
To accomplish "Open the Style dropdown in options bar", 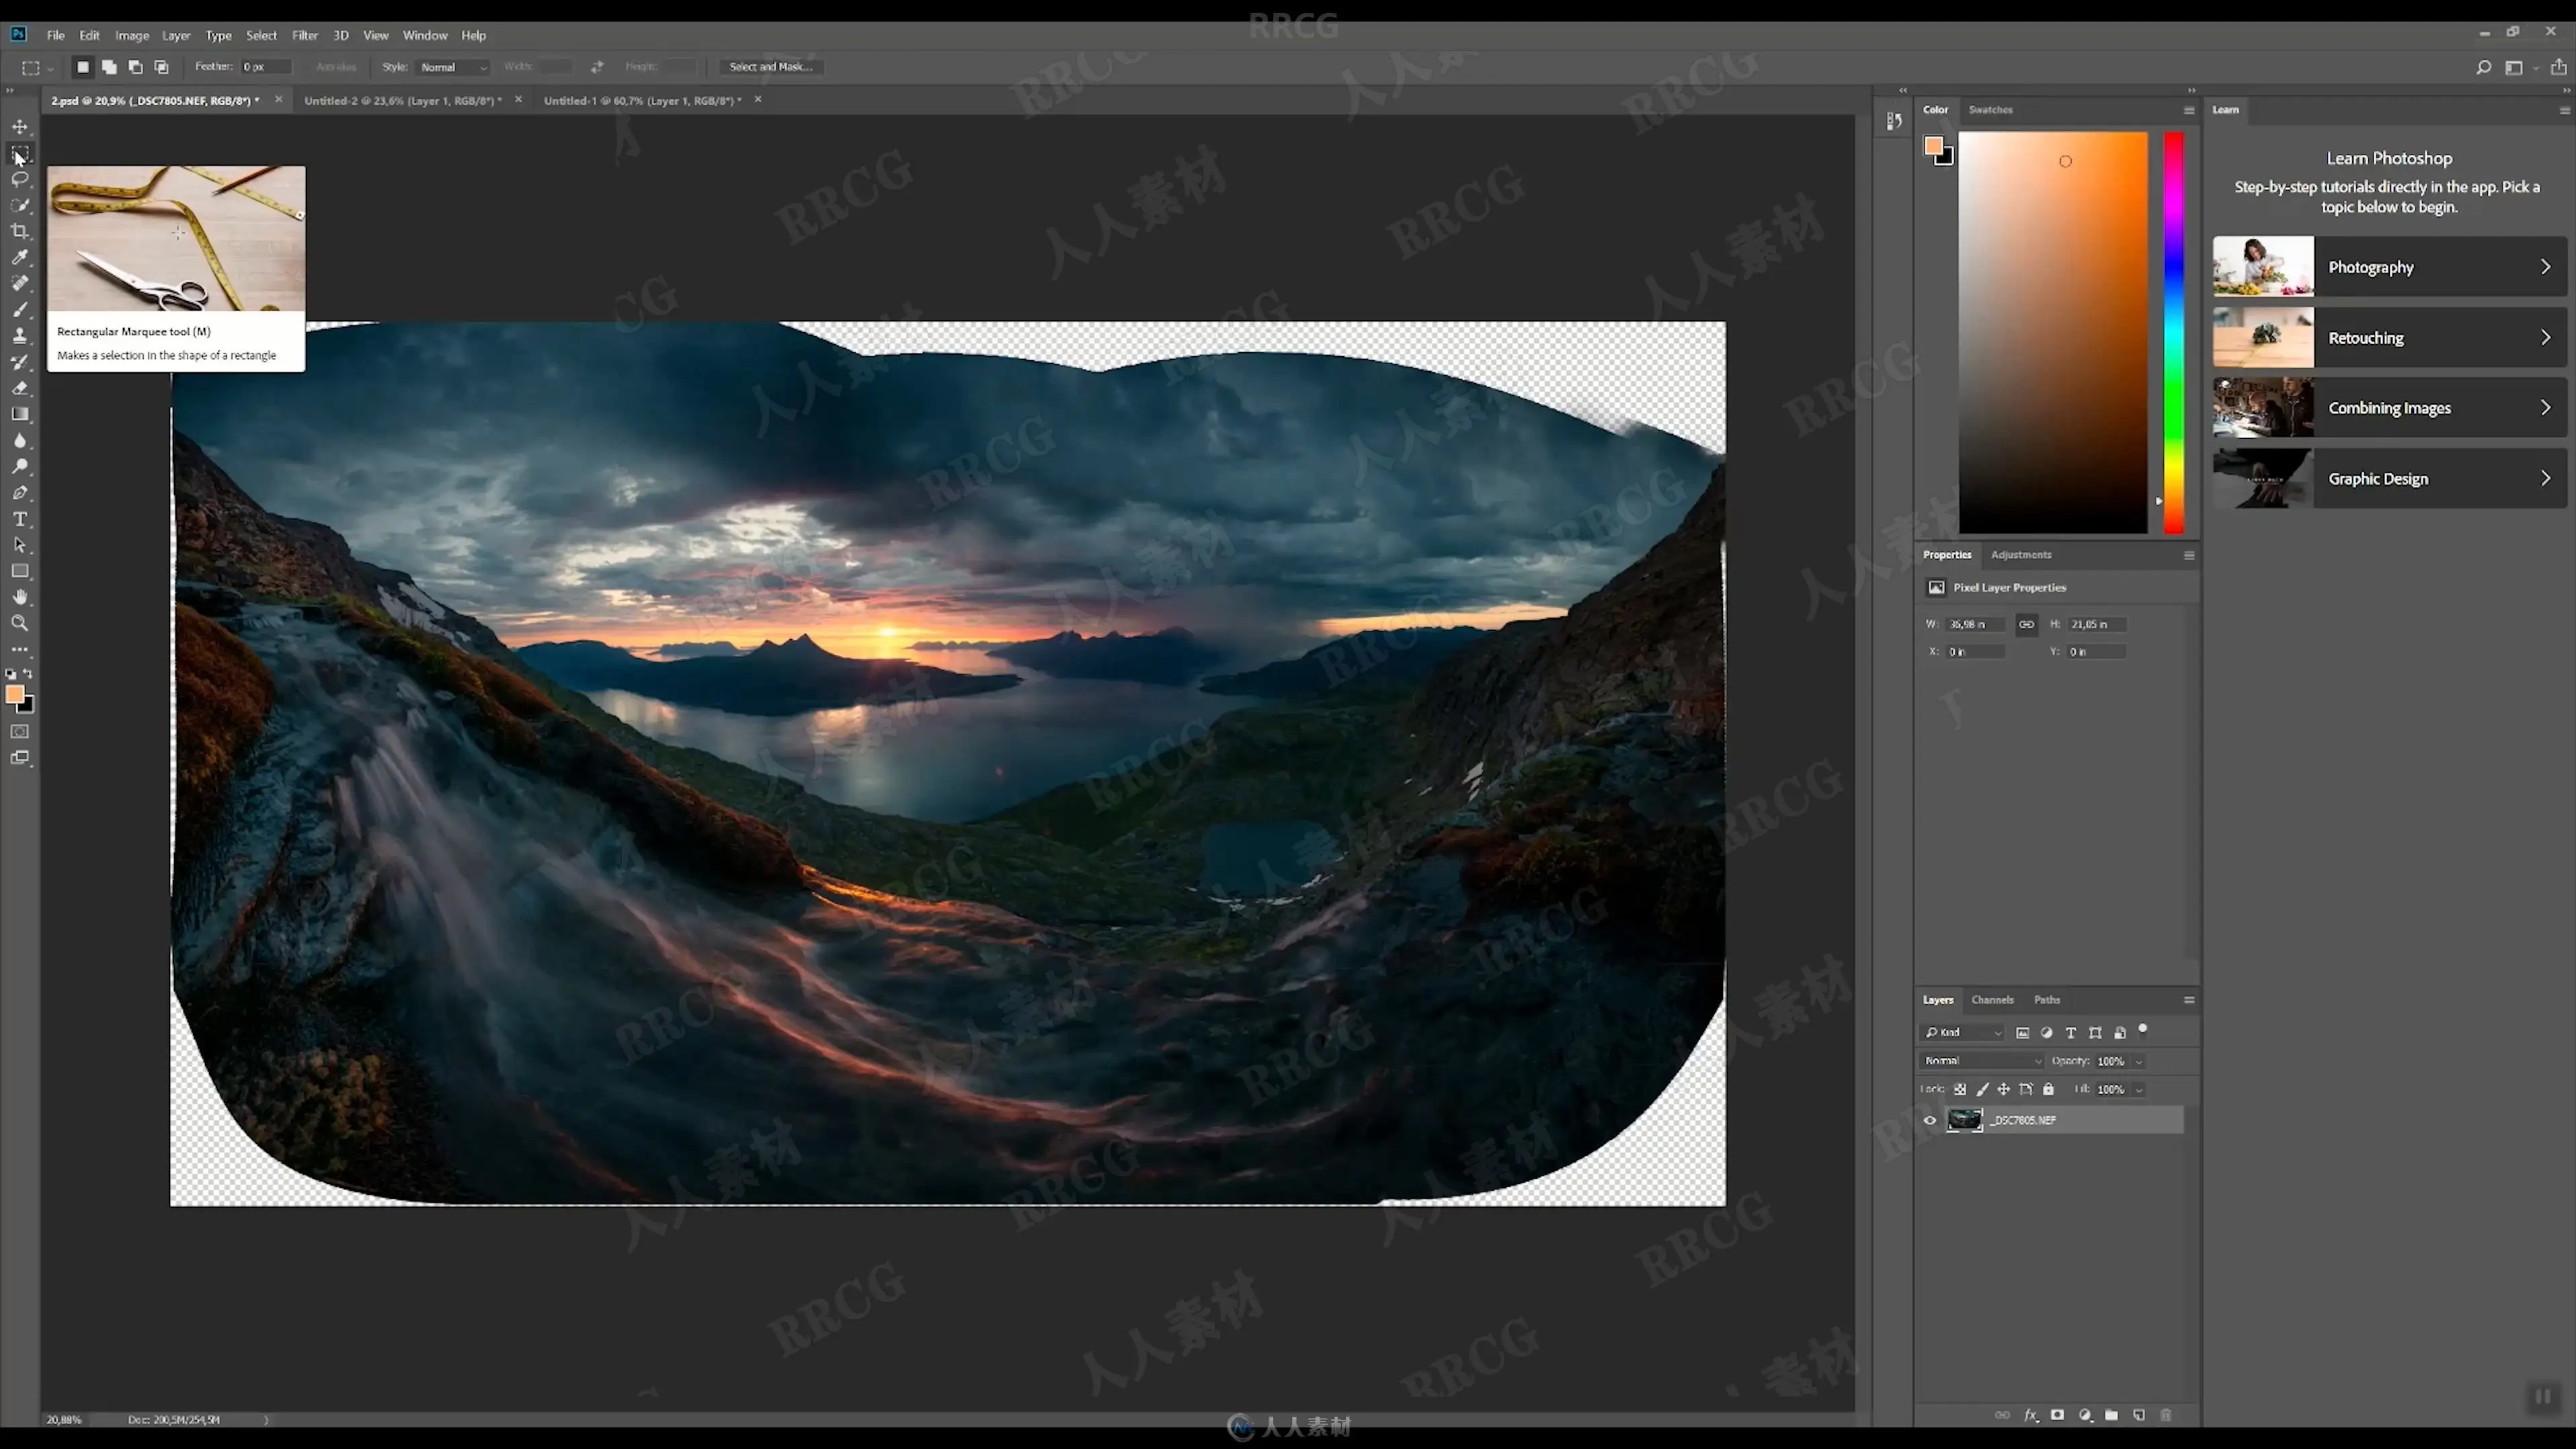I will [x=453, y=67].
